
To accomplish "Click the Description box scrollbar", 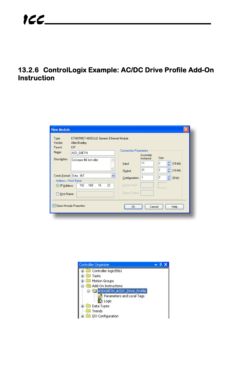I will 113,164.
